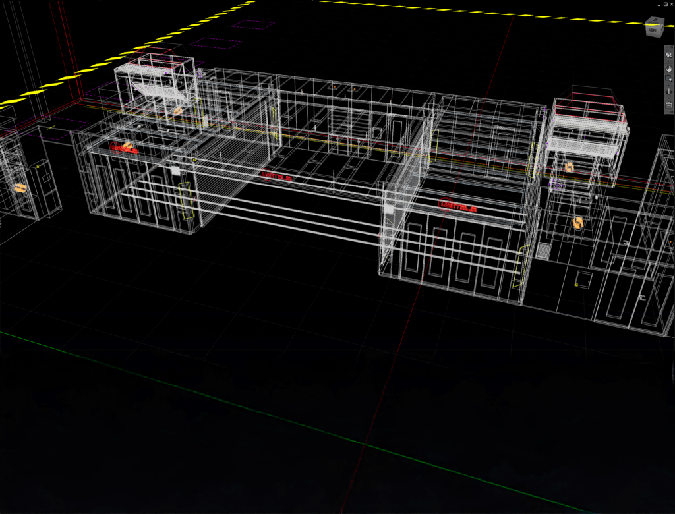The height and width of the screenshot is (514, 675).
Task: Open the ShowMotion tool
Action: (668, 104)
